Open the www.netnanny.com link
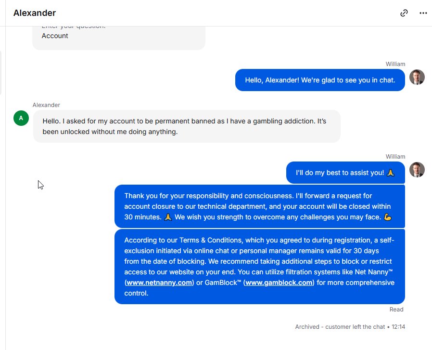Screen dimensions: 432x350 coord(159,283)
